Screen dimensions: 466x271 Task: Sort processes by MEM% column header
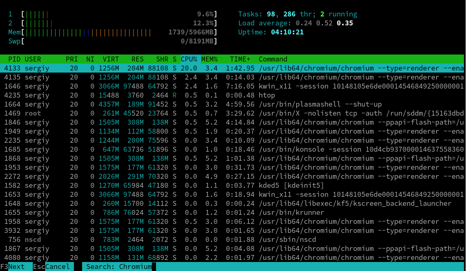209,59
